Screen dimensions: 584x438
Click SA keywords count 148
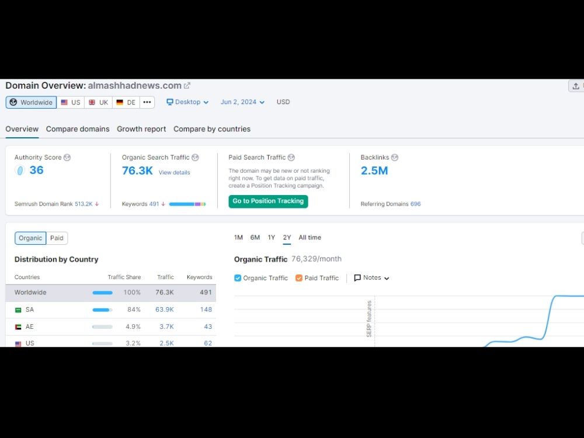[206, 310]
